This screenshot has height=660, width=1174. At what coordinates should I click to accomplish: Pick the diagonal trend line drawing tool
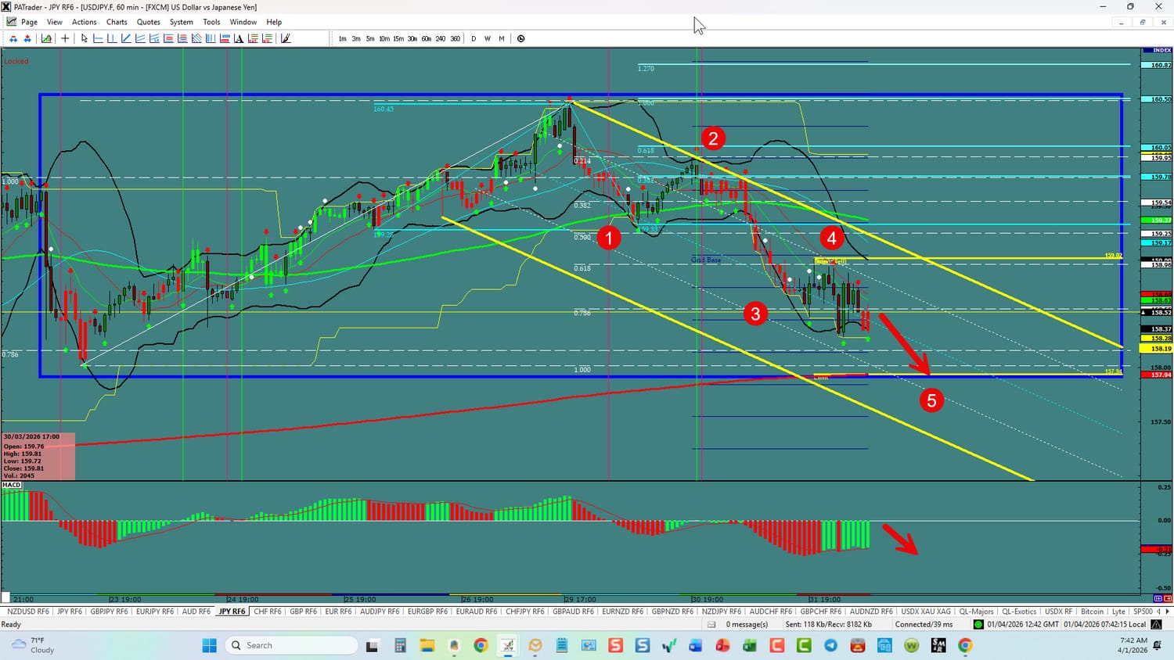(126, 38)
